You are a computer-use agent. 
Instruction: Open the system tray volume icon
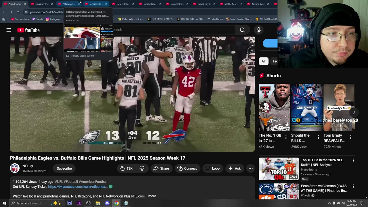[x=343, y=203]
